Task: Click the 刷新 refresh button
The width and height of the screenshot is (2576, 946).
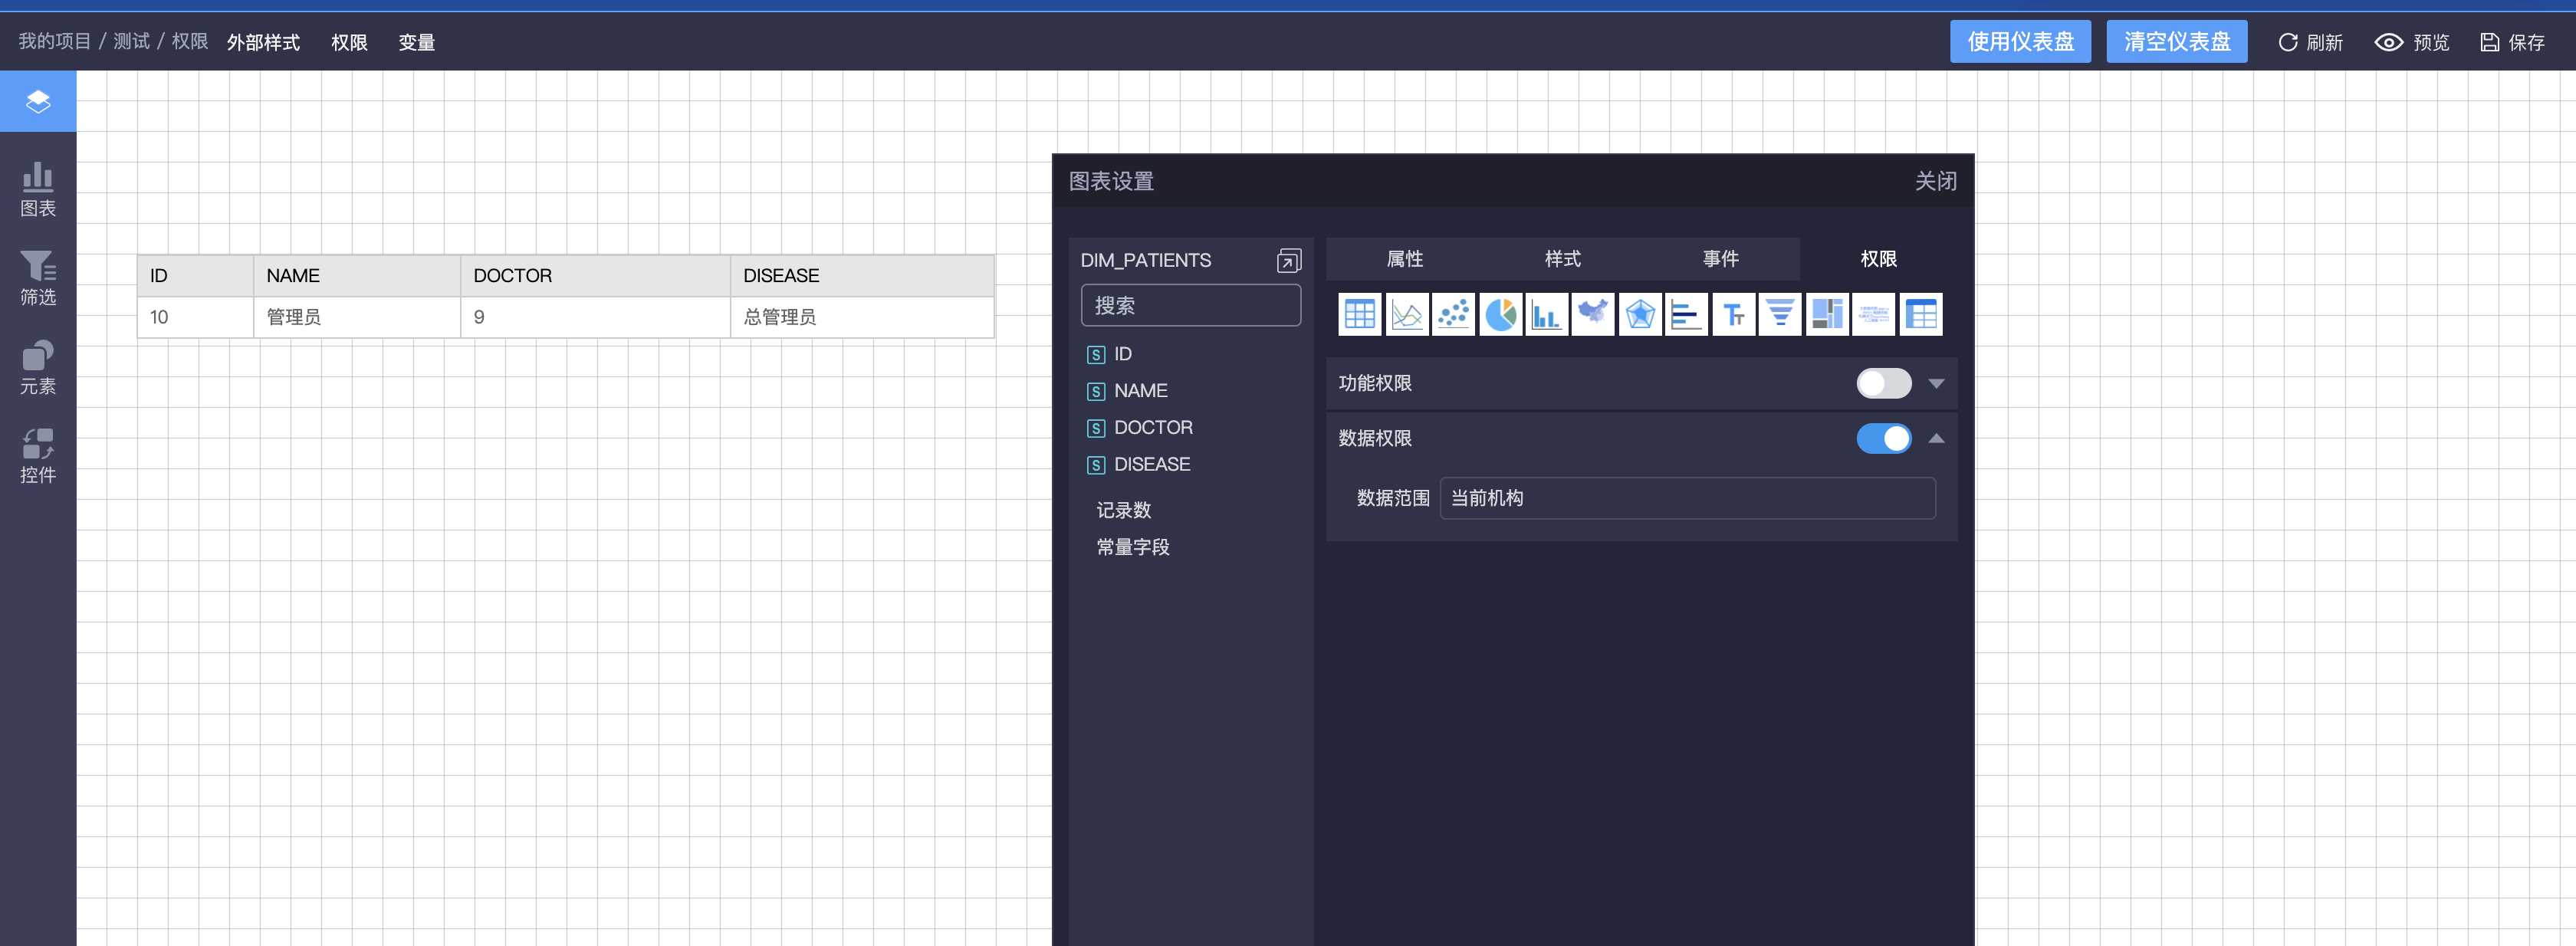Action: [x=2310, y=42]
